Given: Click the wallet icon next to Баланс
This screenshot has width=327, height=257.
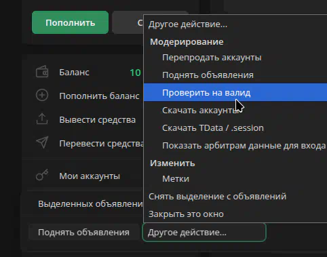Looking at the screenshot, I should pyautogui.click(x=42, y=72).
